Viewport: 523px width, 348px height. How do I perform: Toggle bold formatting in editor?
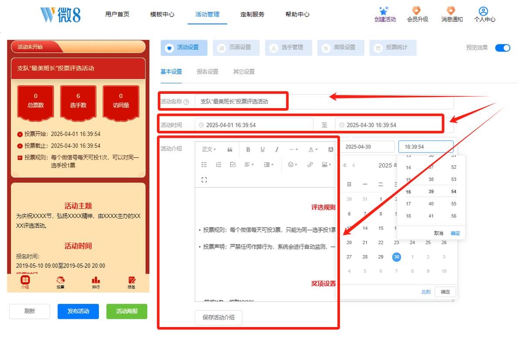(248, 150)
